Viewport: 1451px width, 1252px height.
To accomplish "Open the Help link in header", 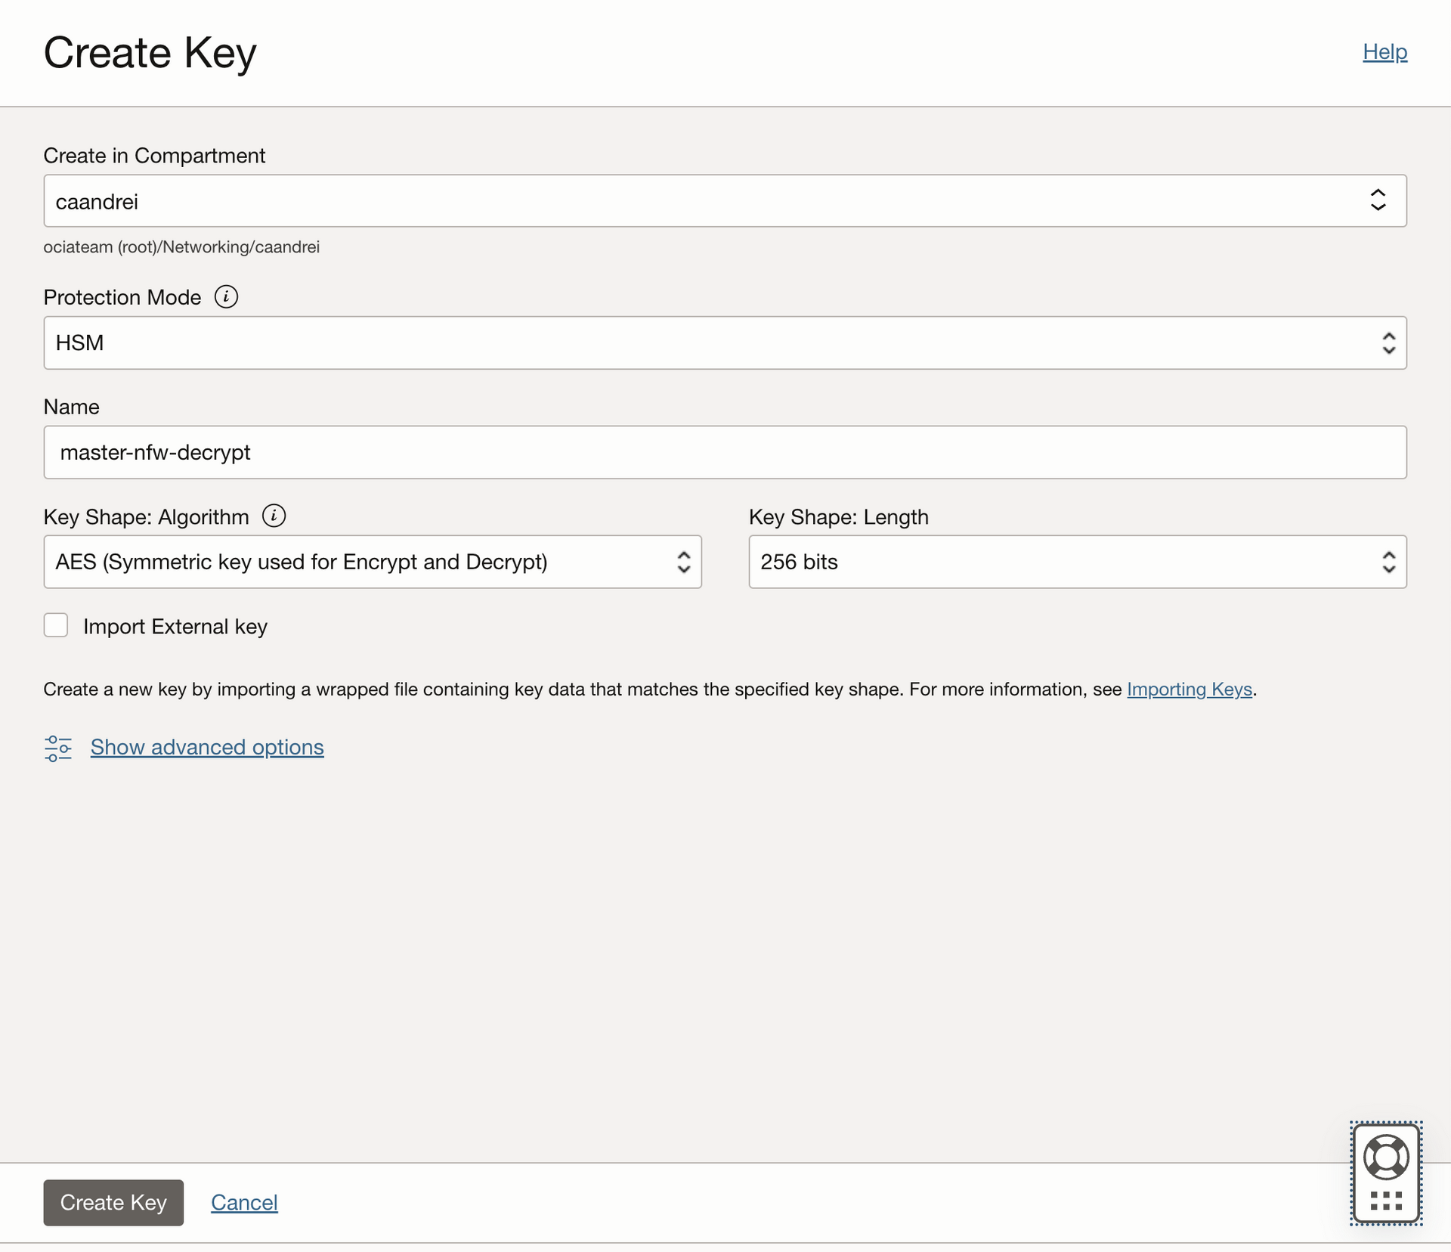I will pyautogui.click(x=1384, y=51).
